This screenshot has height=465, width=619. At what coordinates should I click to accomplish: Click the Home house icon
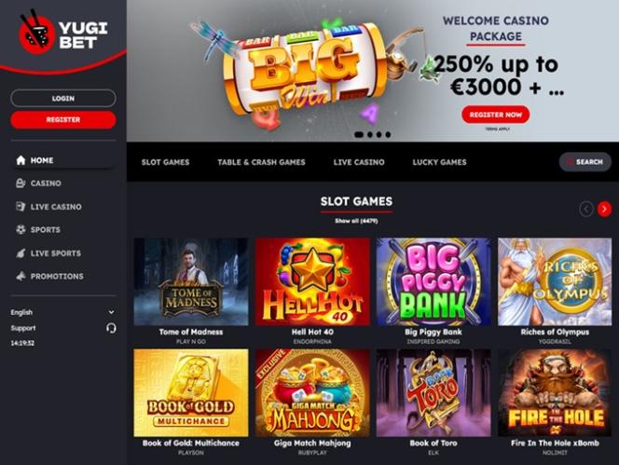[x=21, y=160]
